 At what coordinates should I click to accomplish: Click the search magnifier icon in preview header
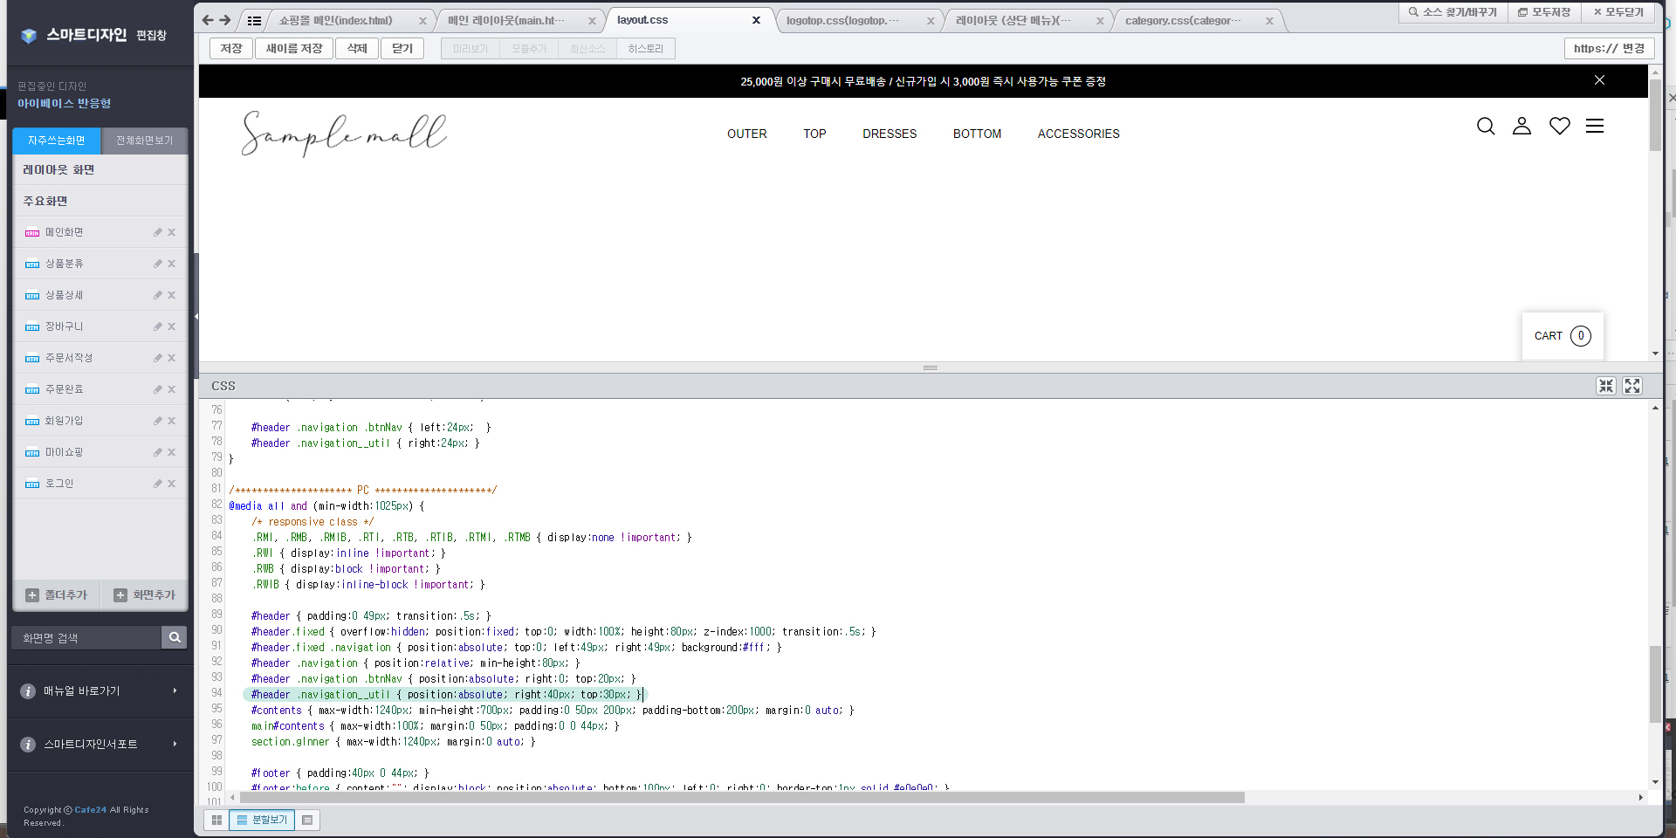pos(1486,127)
